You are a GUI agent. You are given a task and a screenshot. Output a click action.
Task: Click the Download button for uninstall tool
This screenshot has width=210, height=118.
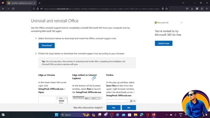click(x=47, y=46)
